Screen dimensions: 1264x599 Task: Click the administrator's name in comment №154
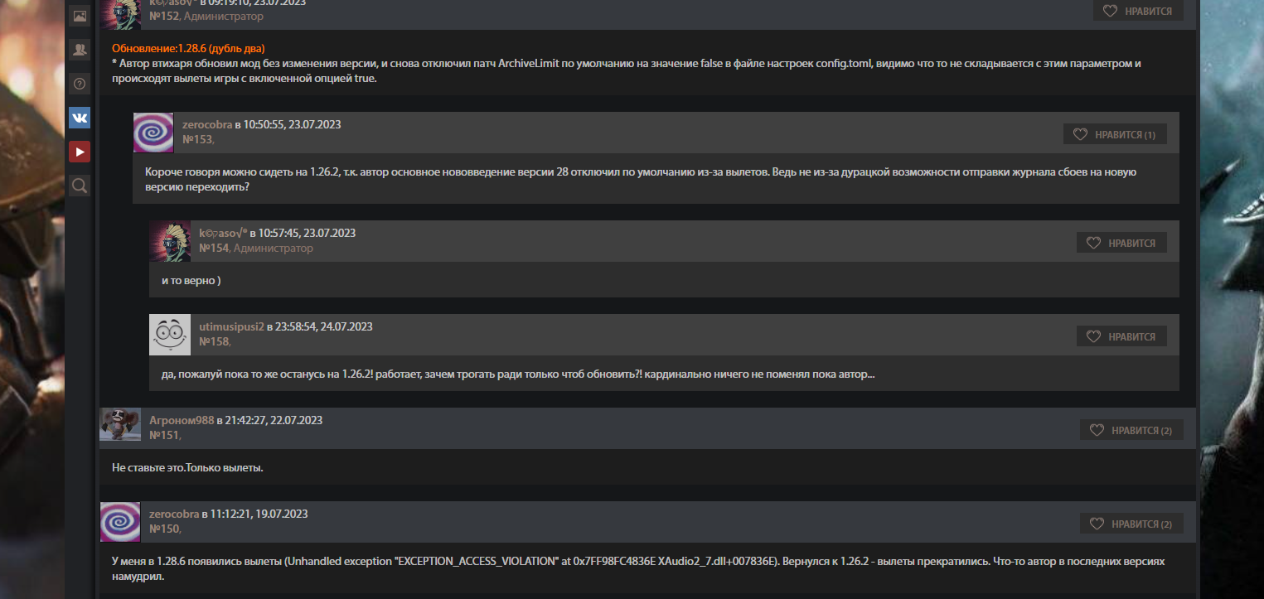pyautogui.click(x=223, y=233)
